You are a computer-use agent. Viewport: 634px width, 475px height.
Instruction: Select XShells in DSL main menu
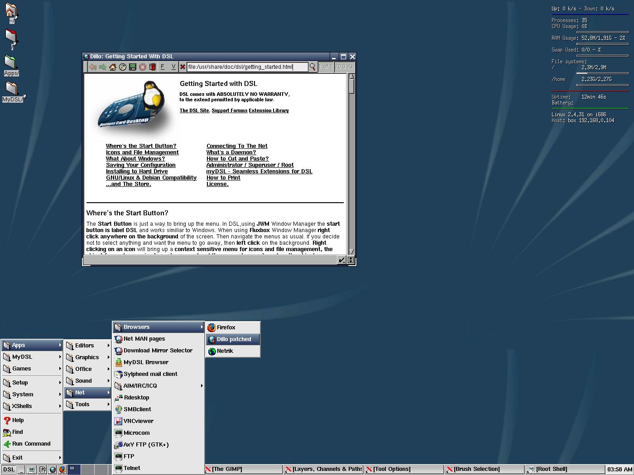32,406
